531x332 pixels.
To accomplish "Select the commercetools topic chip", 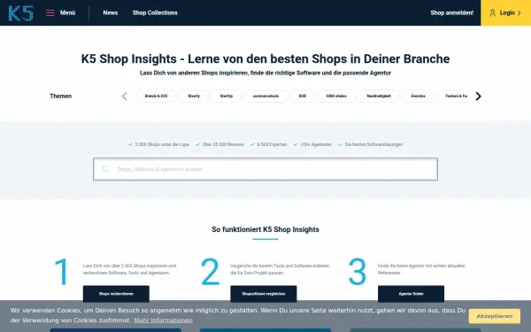I will [x=265, y=97].
